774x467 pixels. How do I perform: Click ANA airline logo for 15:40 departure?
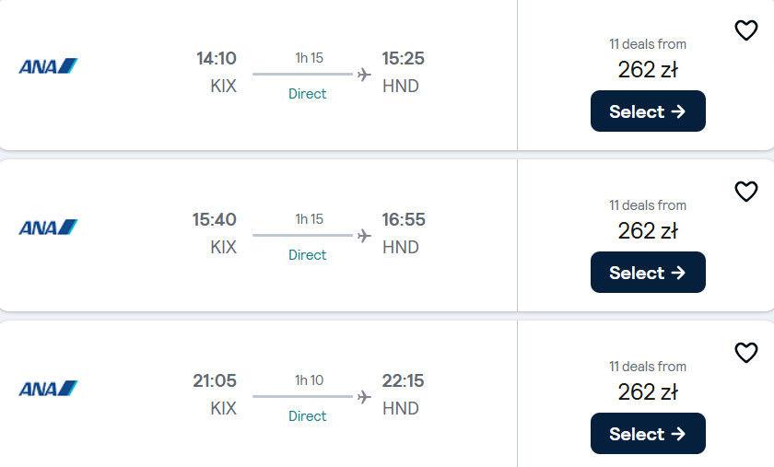(48, 228)
